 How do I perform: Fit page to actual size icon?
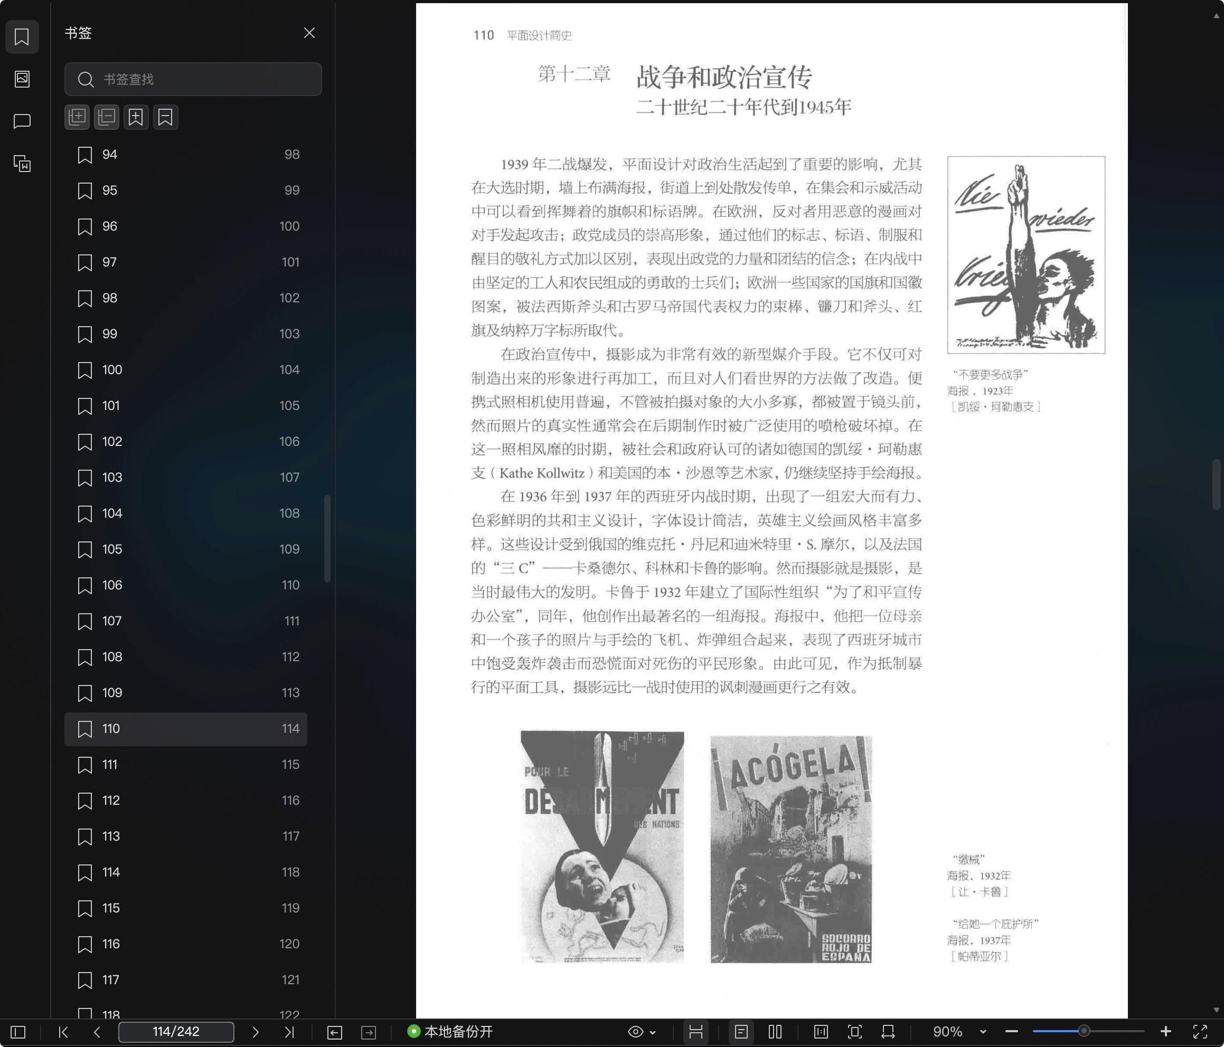tap(821, 1032)
